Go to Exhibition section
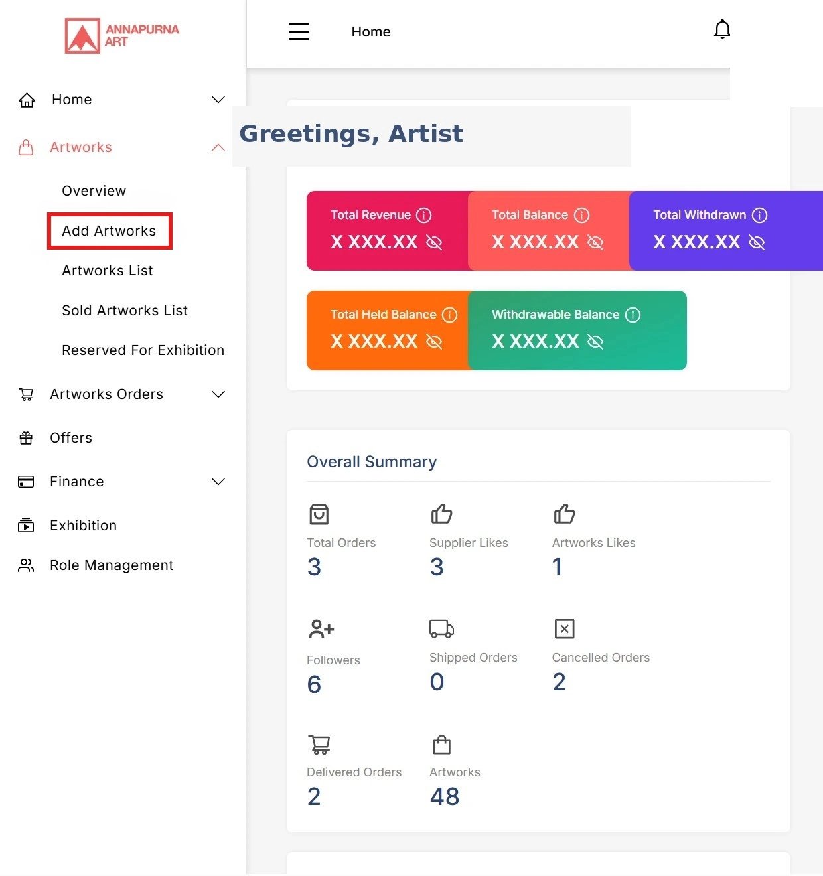 pyautogui.click(x=84, y=526)
